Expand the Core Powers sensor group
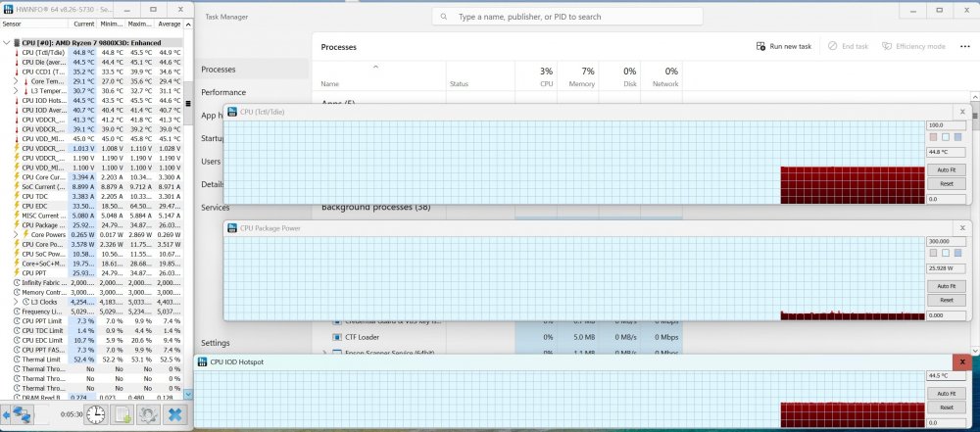The width and height of the screenshot is (980, 432). (16, 235)
